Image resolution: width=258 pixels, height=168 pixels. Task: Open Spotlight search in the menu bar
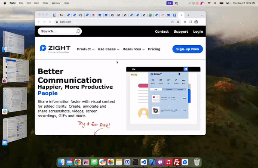point(215,3)
